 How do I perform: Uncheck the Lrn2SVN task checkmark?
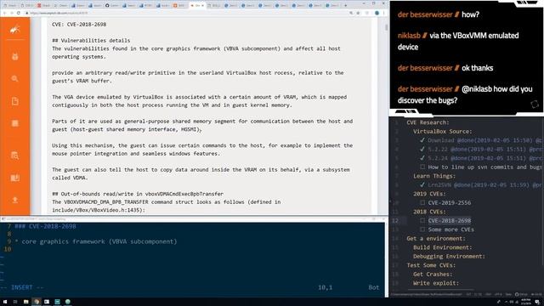pos(422,185)
